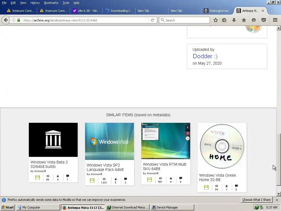Image resolution: width=281 pixels, height=211 pixels.
Task: Open uploader profile Dodder :)
Action: (205, 56)
